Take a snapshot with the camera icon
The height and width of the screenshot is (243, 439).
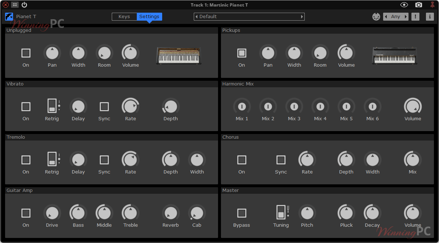click(419, 5)
